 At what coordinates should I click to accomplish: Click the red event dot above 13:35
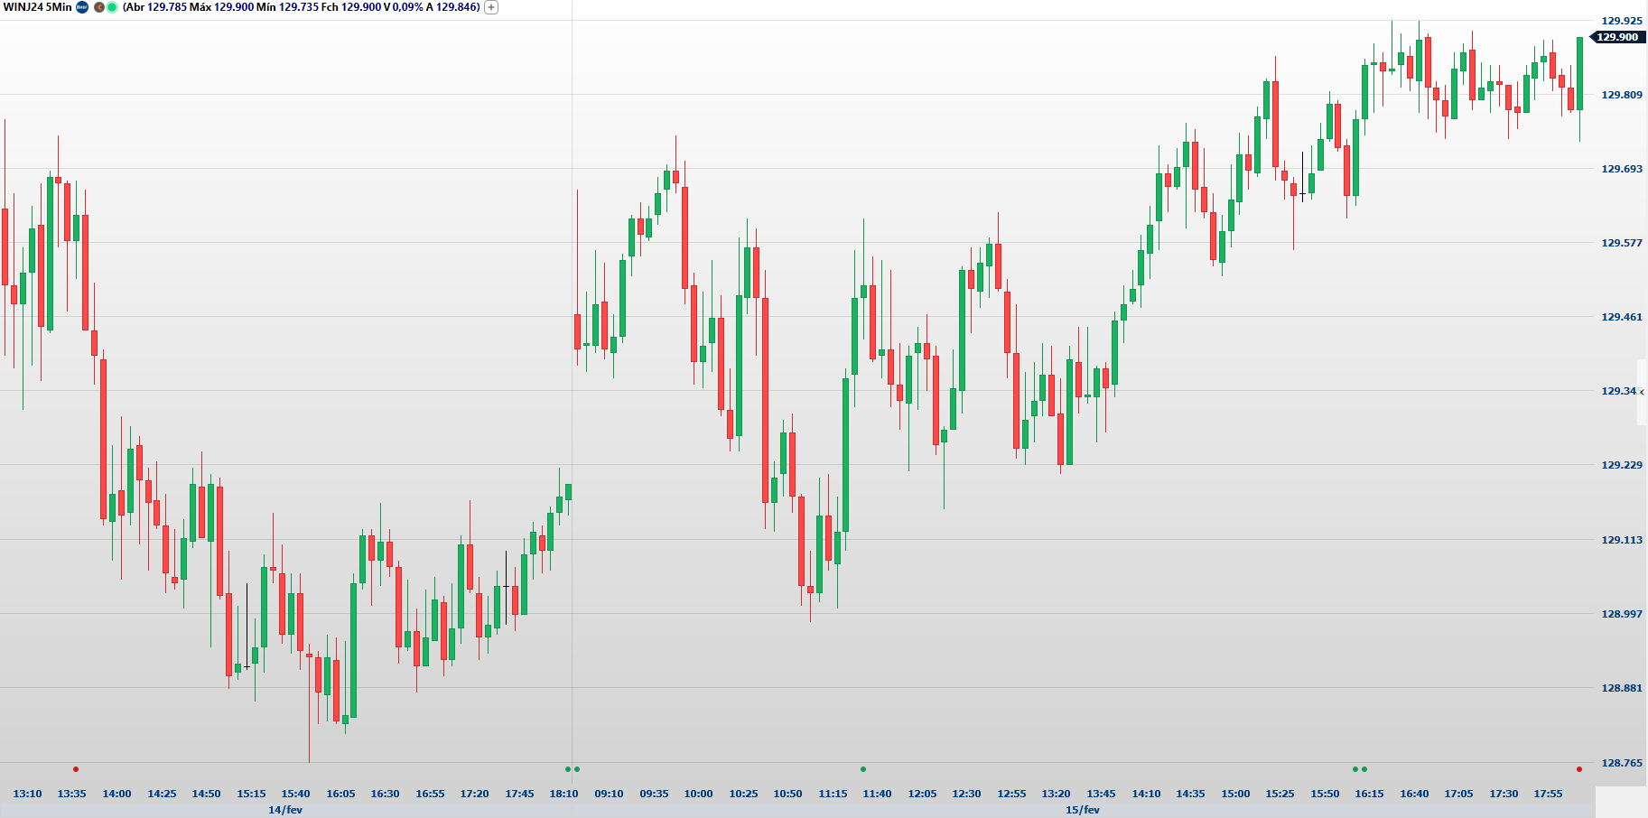(76, 769)
